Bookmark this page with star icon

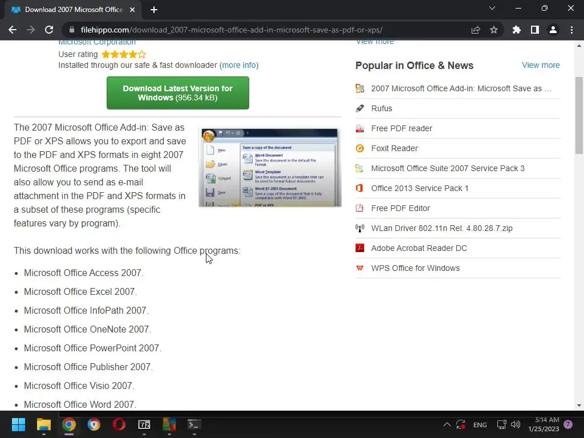pos(494,30)
